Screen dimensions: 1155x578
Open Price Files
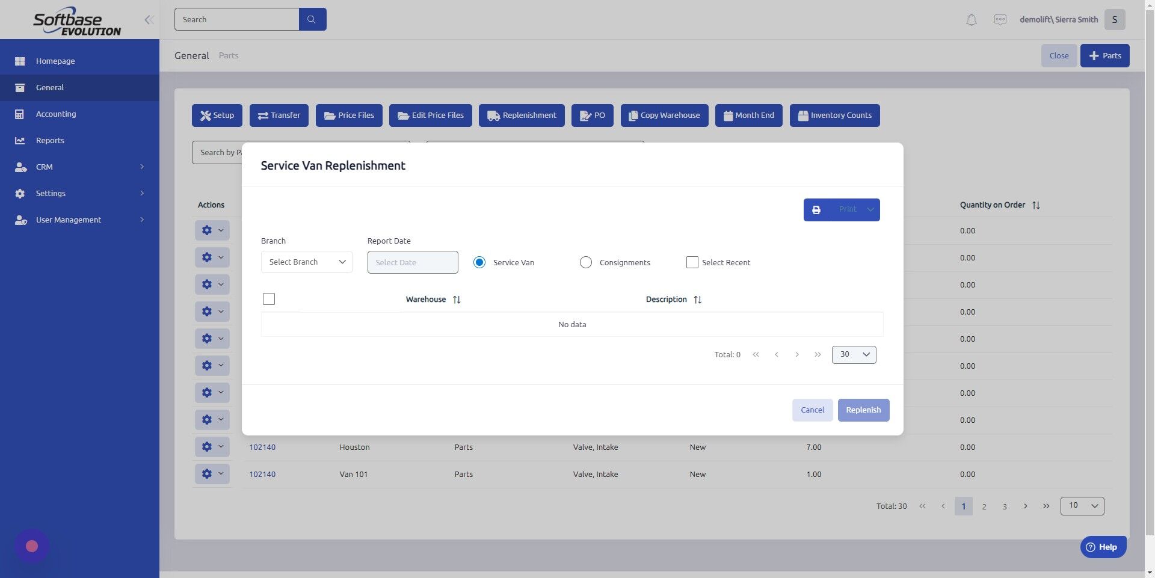click(x=348, y=115)
